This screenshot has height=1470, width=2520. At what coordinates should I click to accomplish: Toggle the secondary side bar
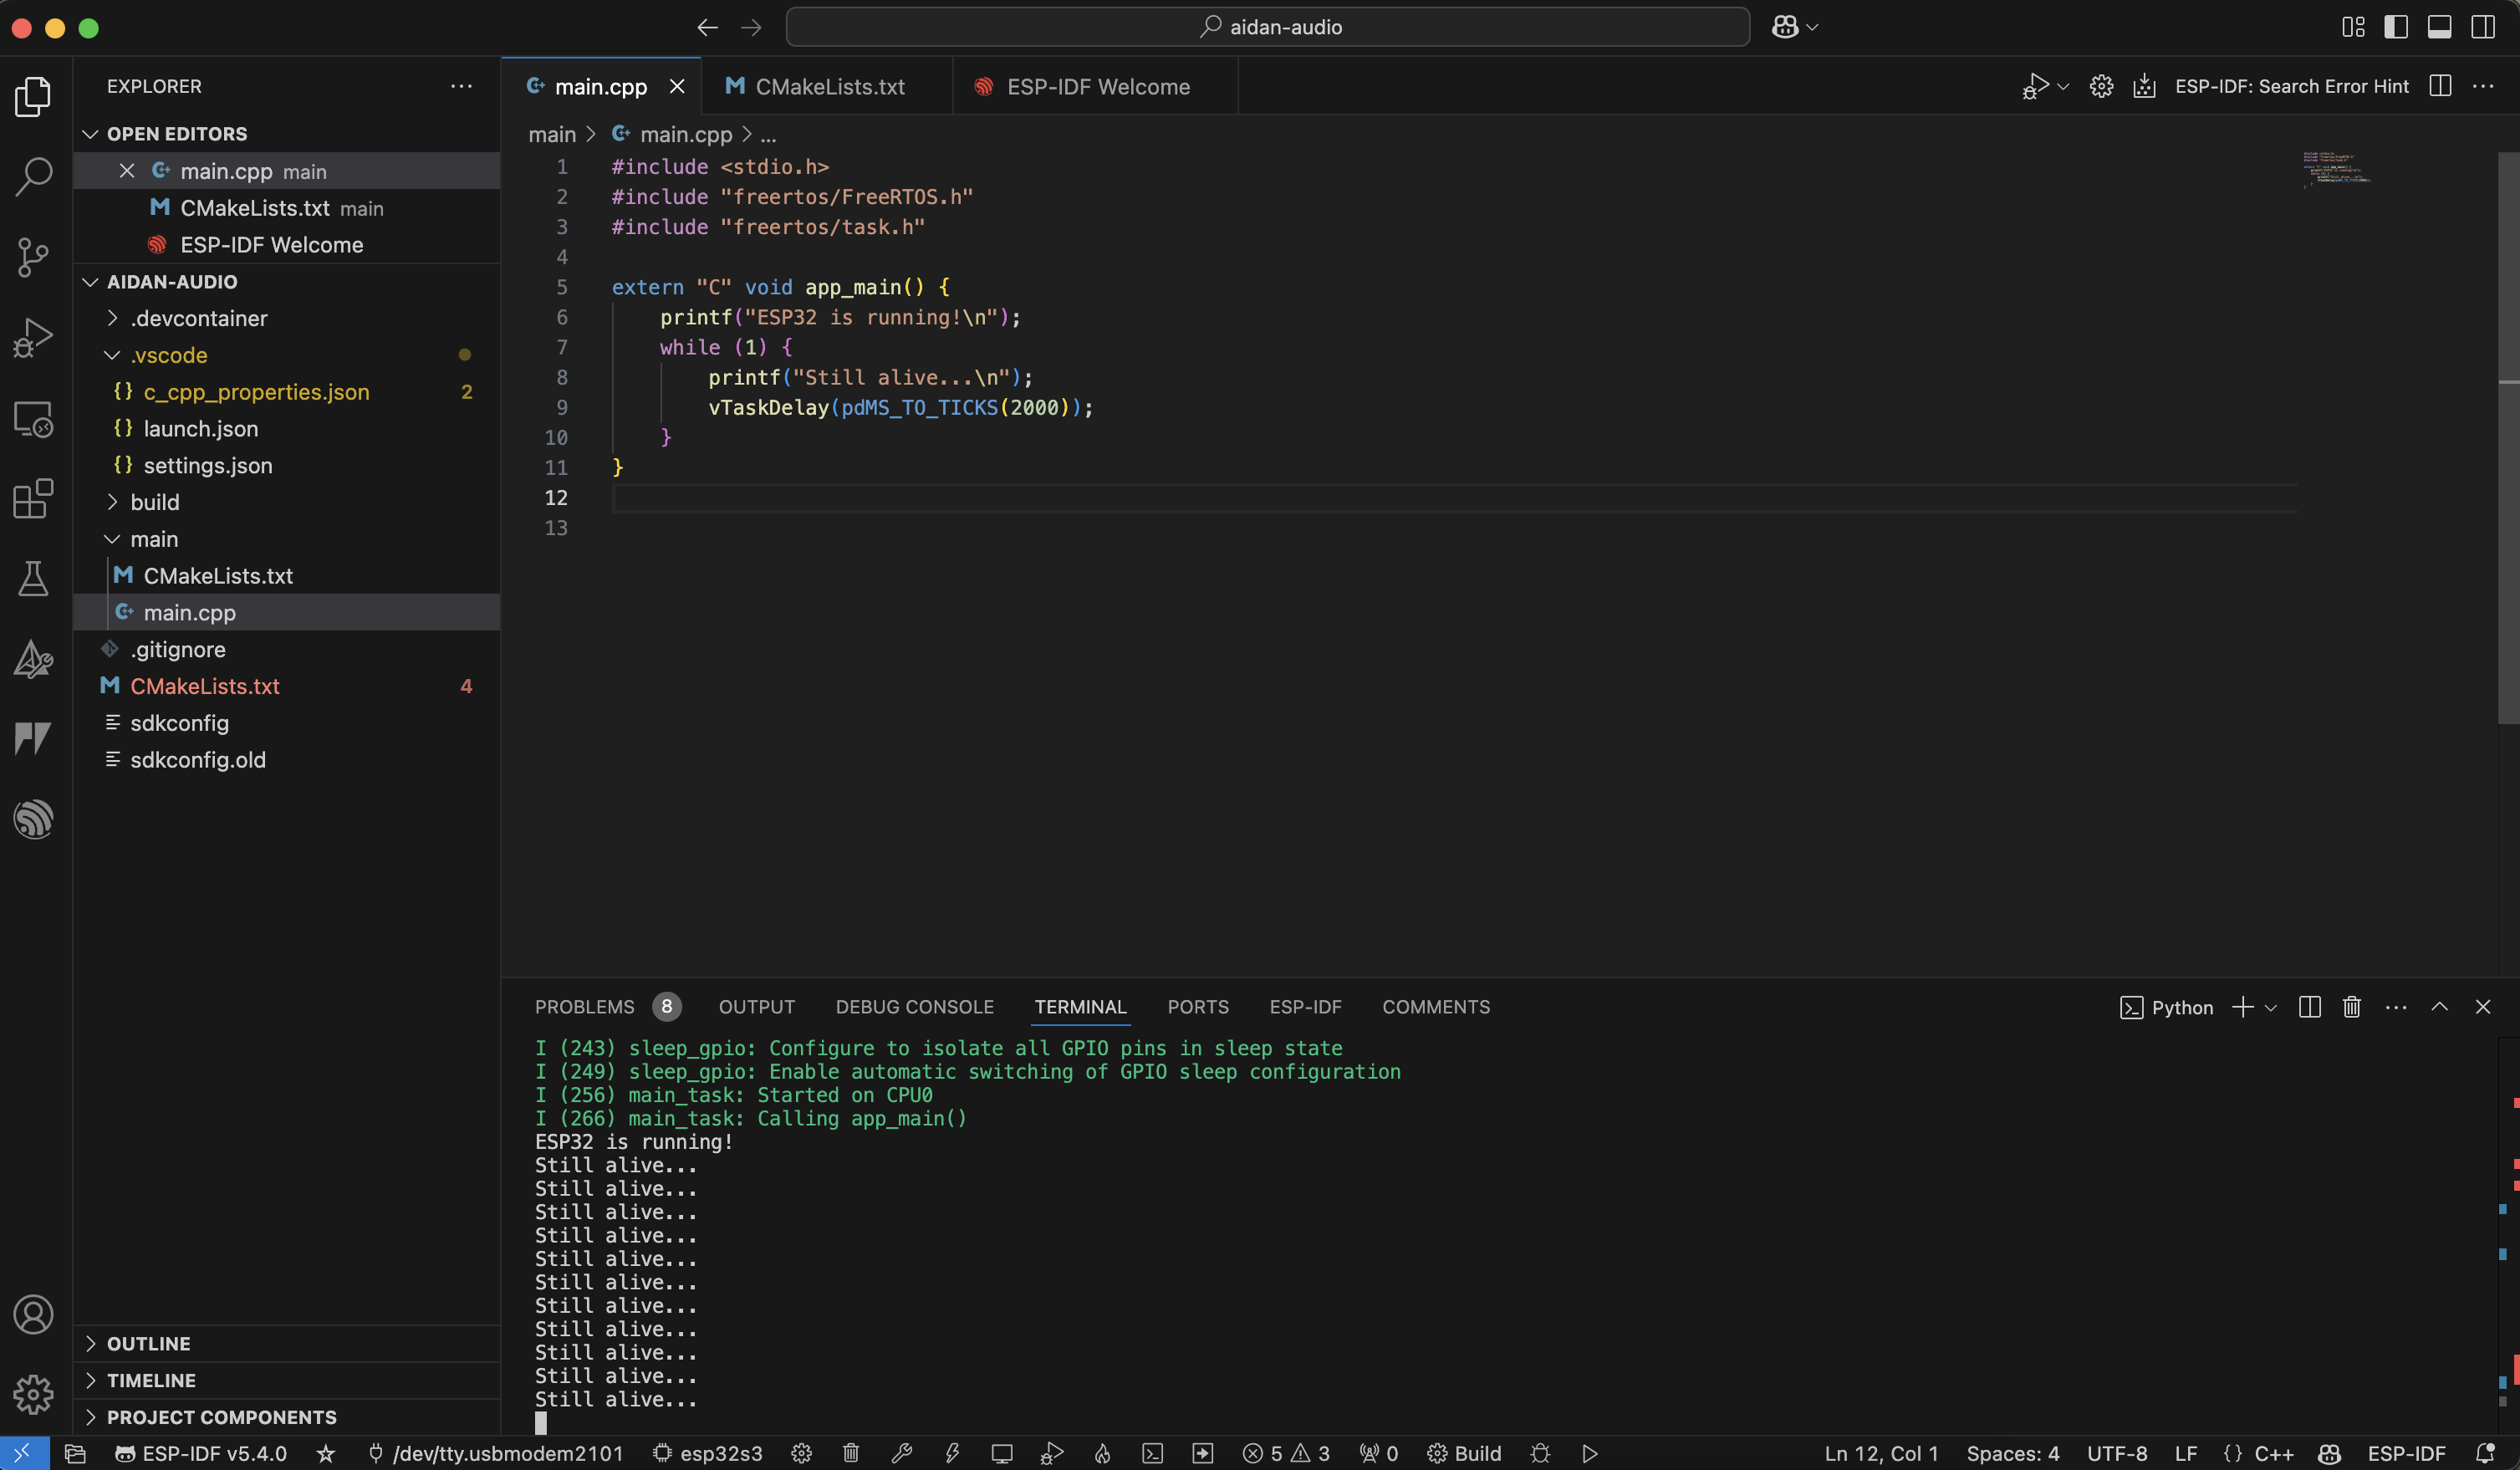point(2483,27)
